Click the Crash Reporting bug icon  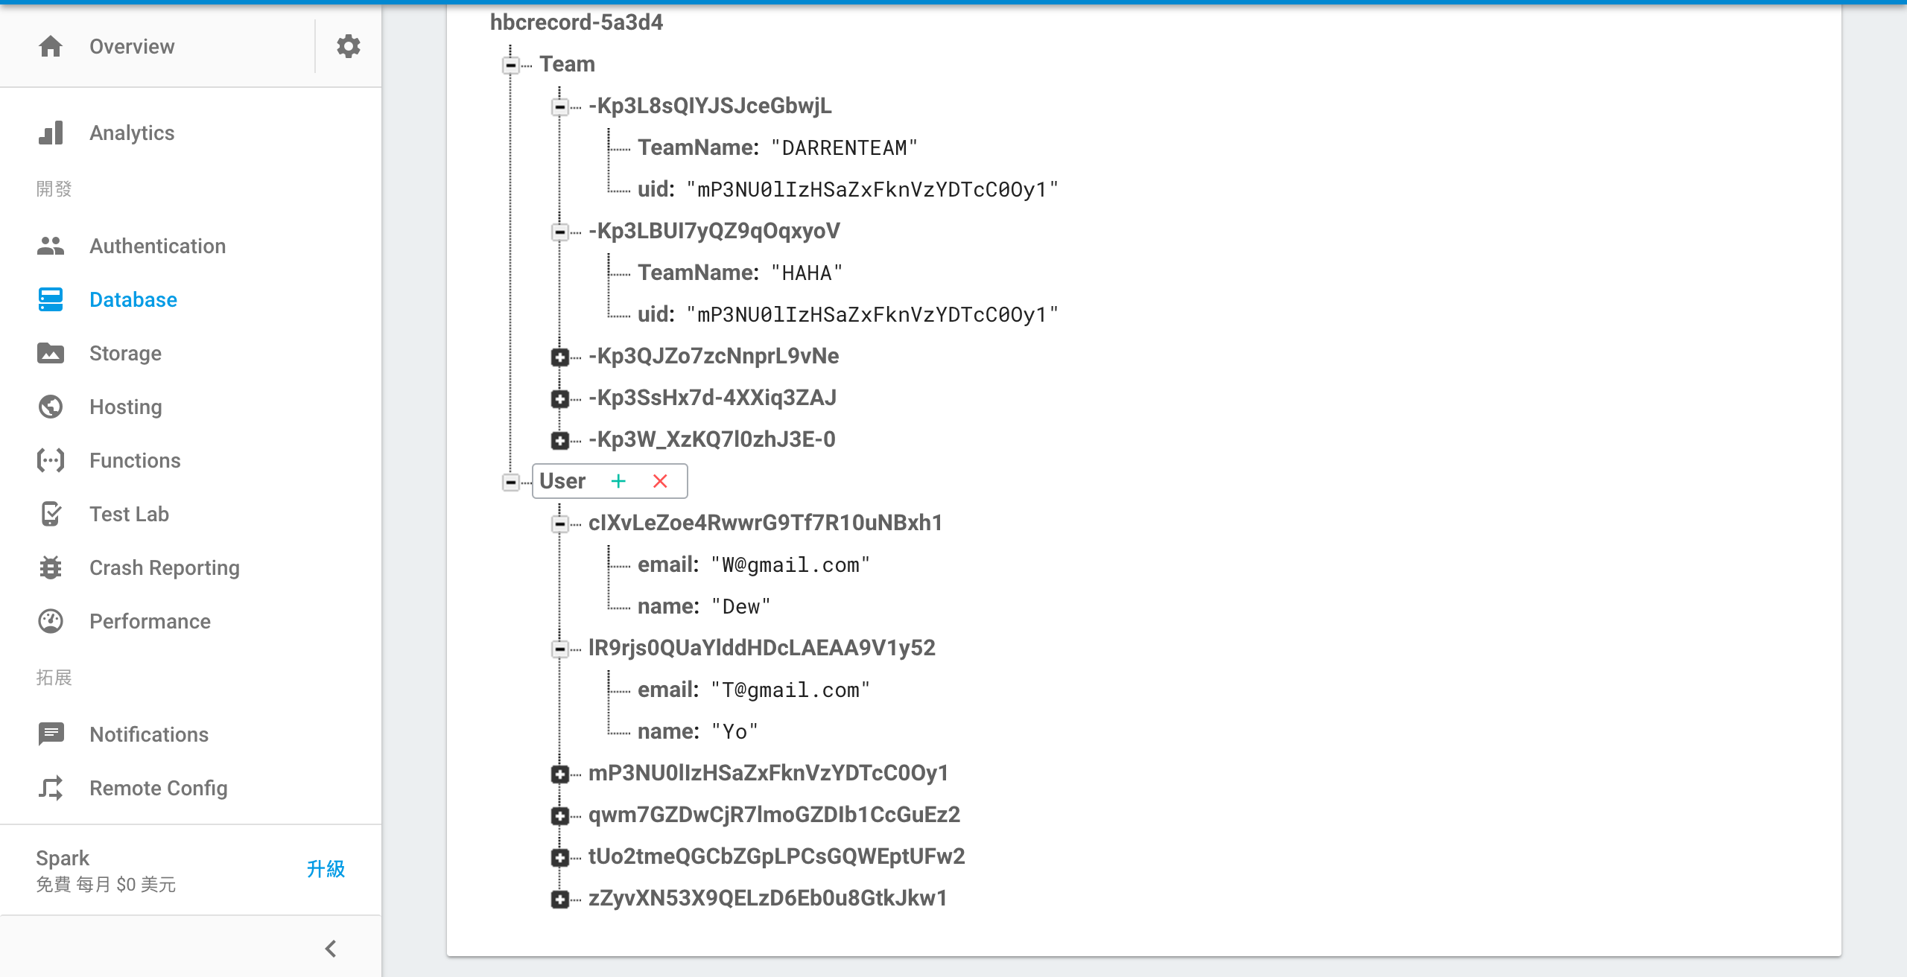pos(51,567)
